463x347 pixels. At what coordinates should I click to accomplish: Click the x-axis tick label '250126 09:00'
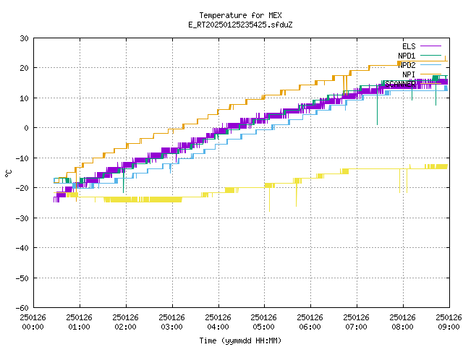(x=449, y=322)
